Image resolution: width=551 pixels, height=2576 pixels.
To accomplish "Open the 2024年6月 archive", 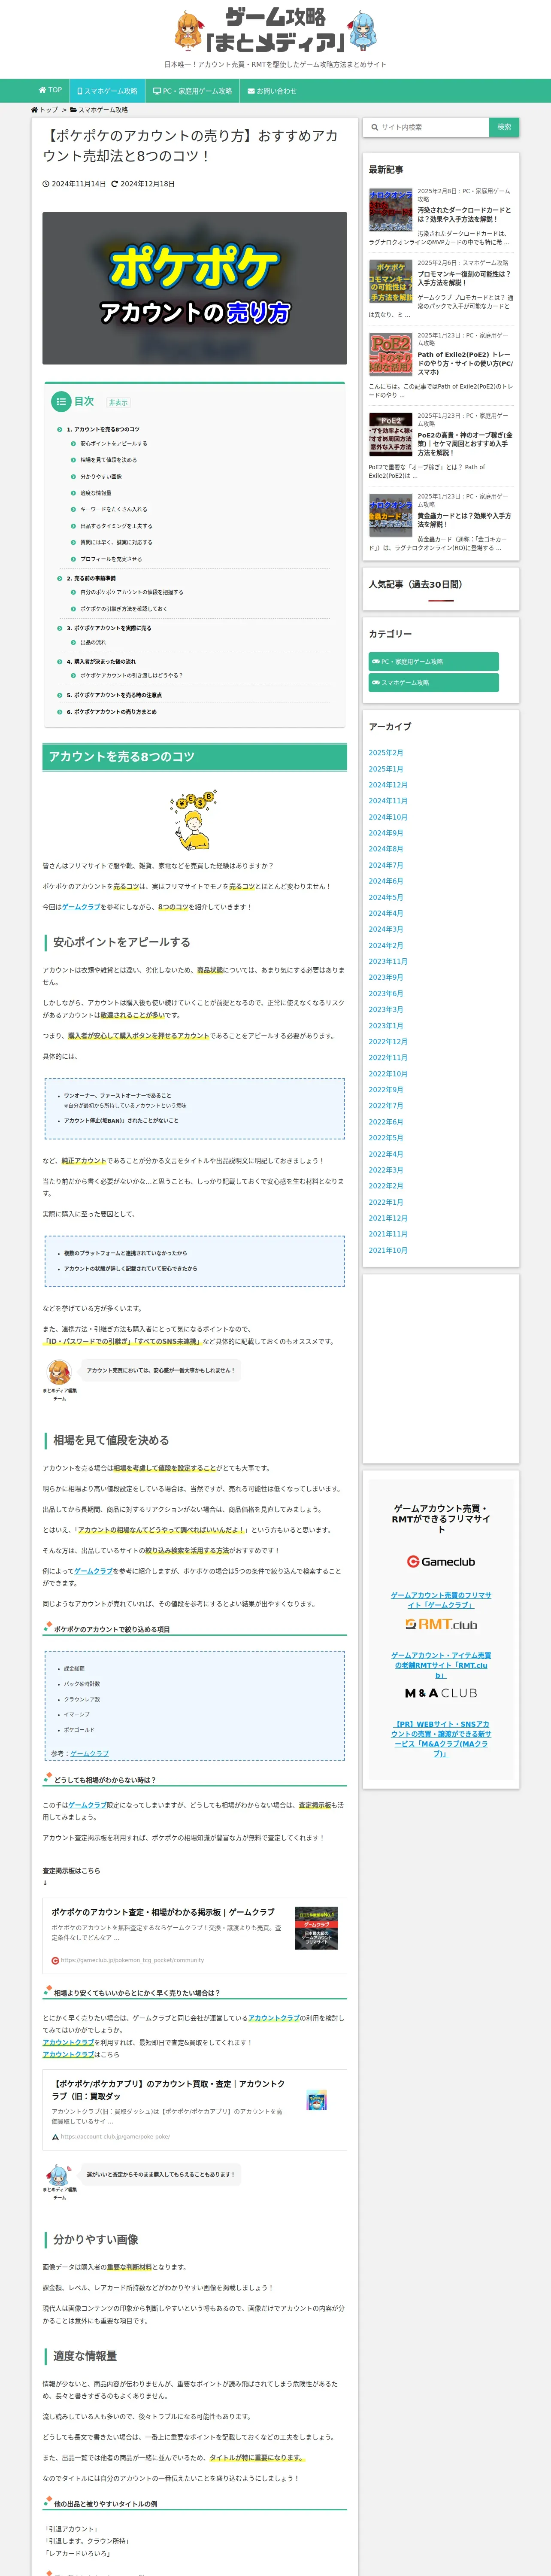I will click(x=386, y=881).
